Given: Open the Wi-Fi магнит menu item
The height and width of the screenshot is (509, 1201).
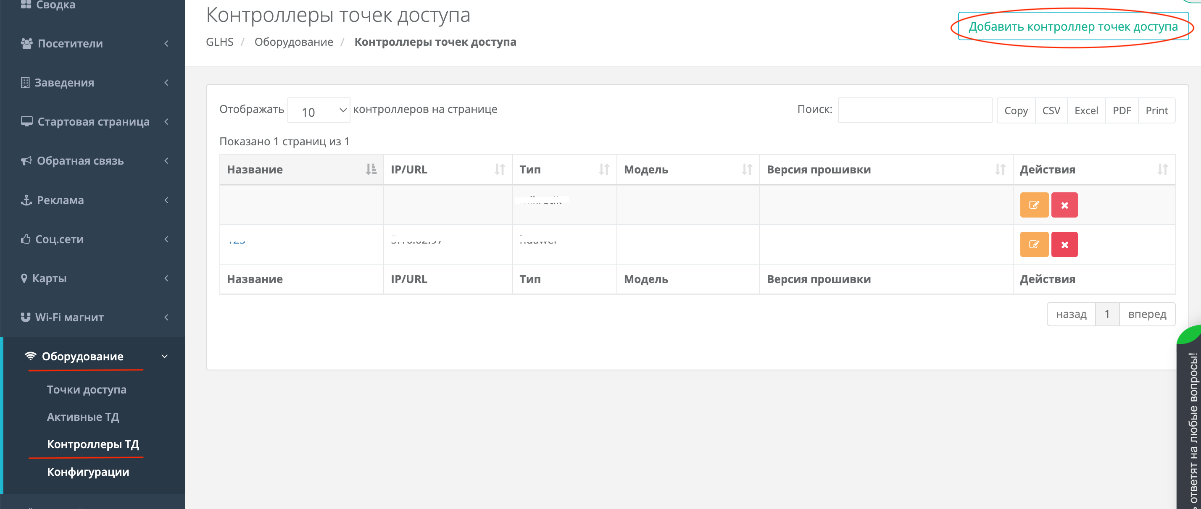Looking at the screenshot, I should (69, 317).
